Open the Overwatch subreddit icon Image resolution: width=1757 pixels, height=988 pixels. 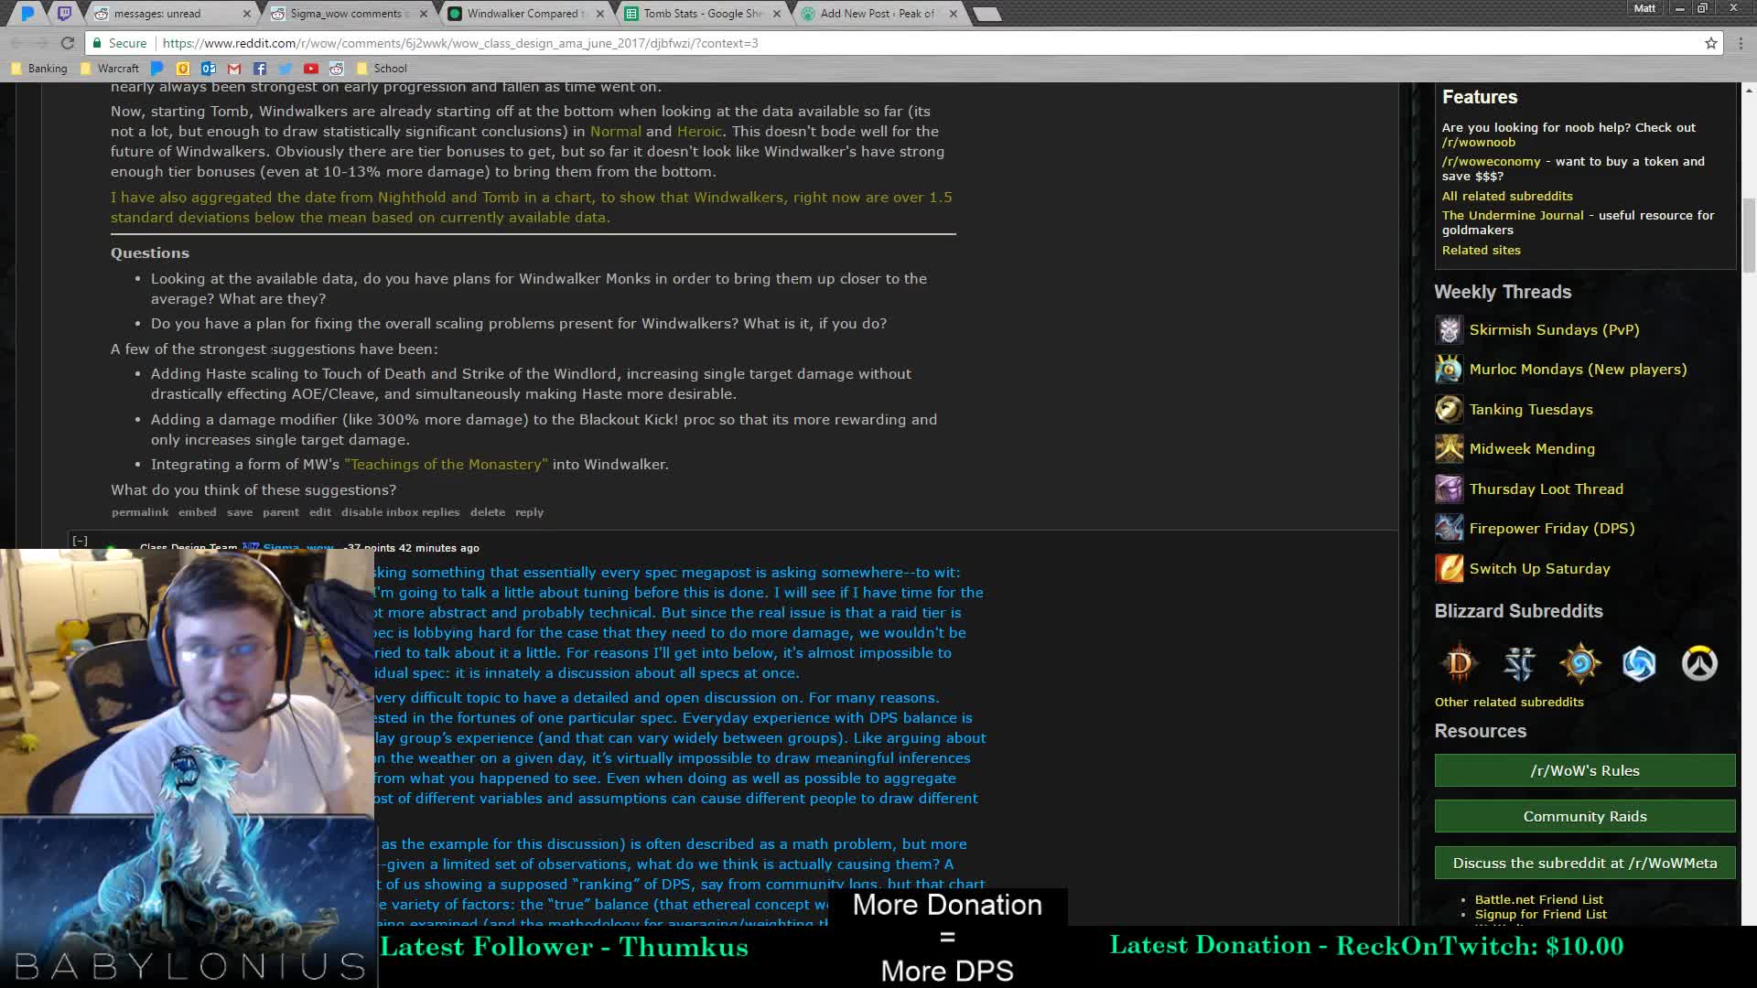tap(1699, 663)
